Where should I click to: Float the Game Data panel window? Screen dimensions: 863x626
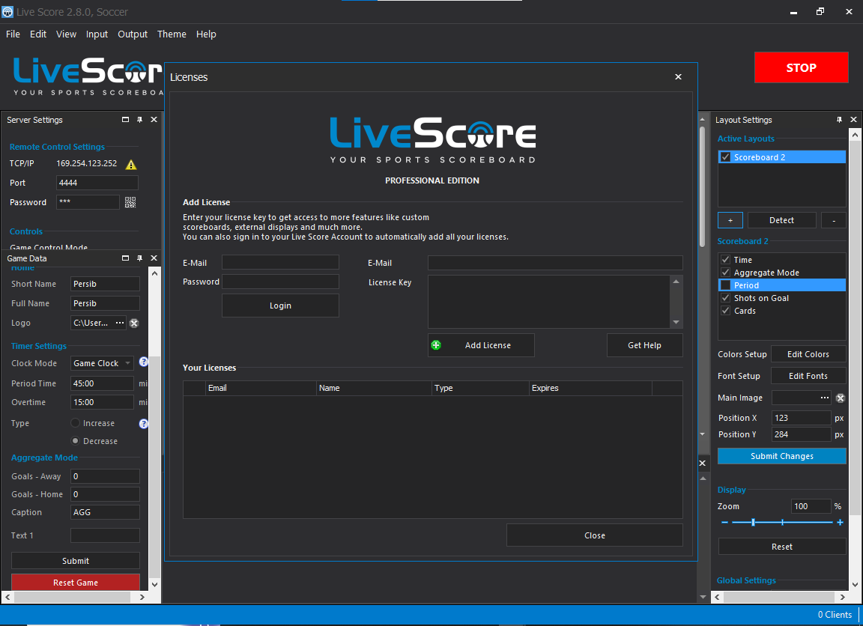(x=126, y=258)
